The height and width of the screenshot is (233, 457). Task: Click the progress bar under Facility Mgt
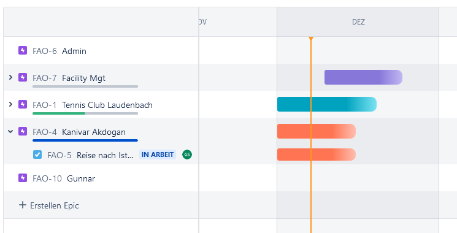85,86
